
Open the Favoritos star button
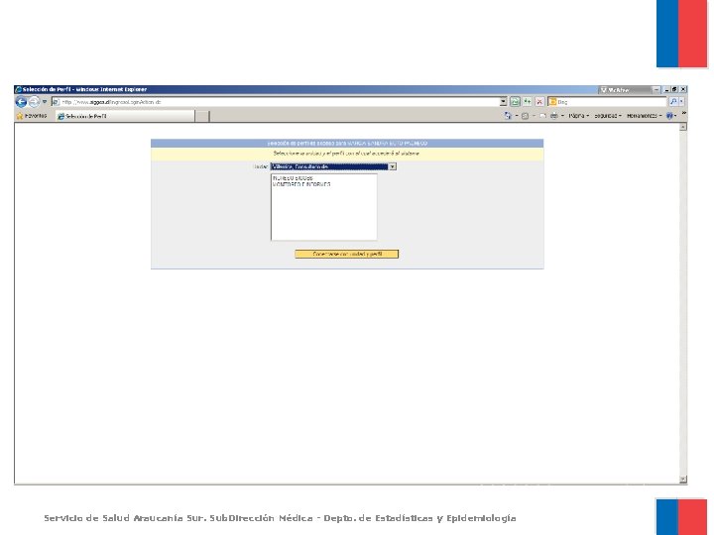(x=31, y=116)
